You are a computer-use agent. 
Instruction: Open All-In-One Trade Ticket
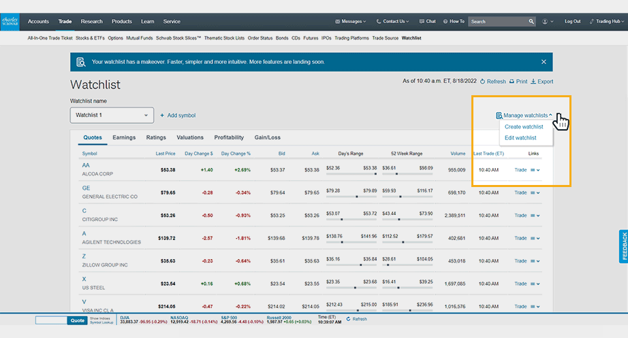pos(50,38)
